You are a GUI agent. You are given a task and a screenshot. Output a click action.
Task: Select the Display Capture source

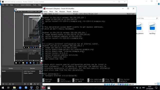pos(28,73)
